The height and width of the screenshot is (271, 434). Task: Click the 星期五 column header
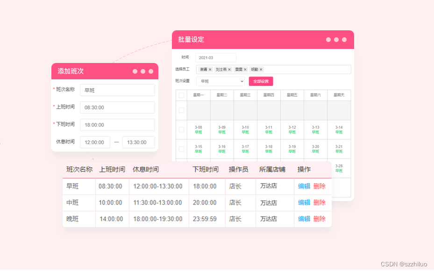pos(292,95)
